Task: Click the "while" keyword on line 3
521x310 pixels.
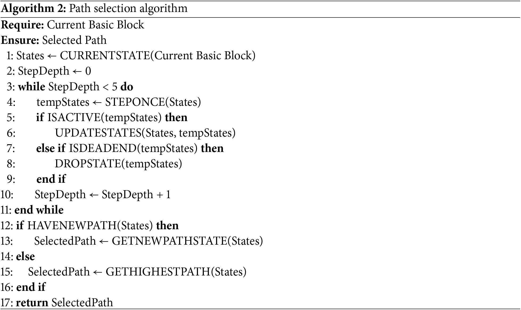Action: [31, 87]
